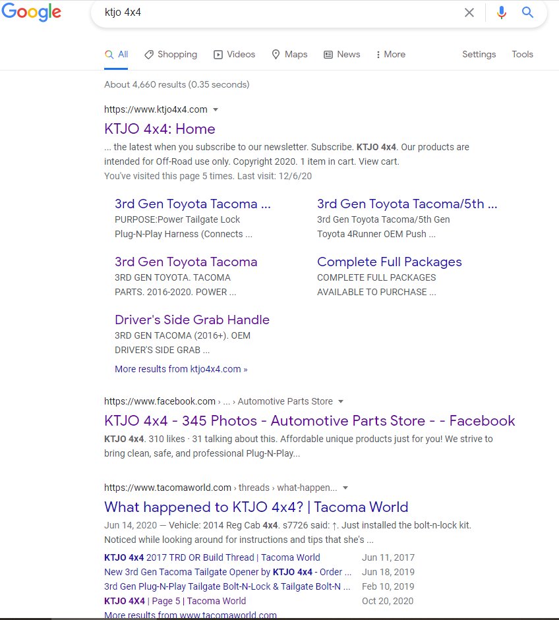Open '3rd Gen Toyota Tacoma ...' tailgate lock sitelink

click(192, 204)
